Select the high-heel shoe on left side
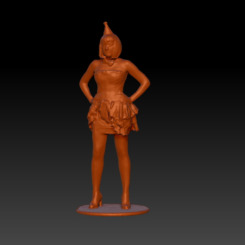 coord(96,203)
